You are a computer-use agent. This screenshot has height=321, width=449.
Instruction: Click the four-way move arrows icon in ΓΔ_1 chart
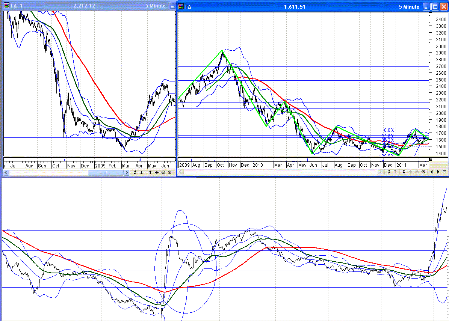click(157, 172)
